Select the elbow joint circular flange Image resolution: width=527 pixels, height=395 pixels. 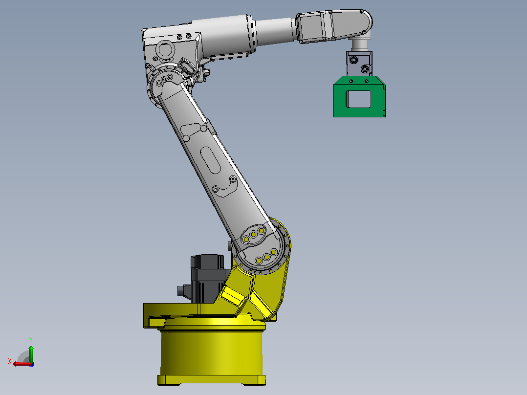(167, 85)
